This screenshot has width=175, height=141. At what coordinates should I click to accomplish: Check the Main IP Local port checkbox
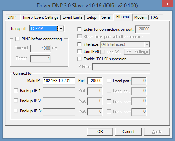click(x=109, y=81)
